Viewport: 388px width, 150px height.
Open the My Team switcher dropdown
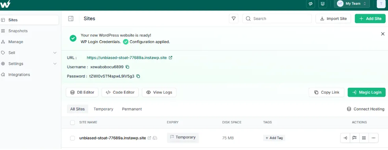[x=352, y=4]
